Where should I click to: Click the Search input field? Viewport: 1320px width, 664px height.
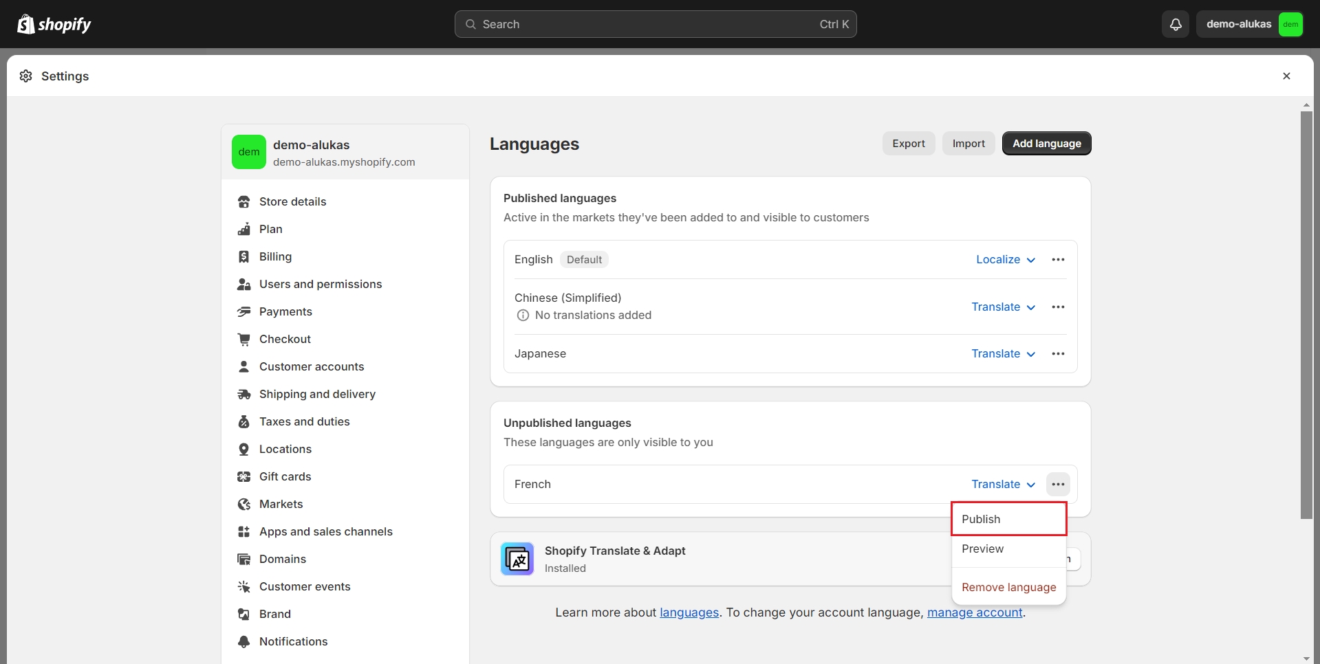[x=655, y=24]
